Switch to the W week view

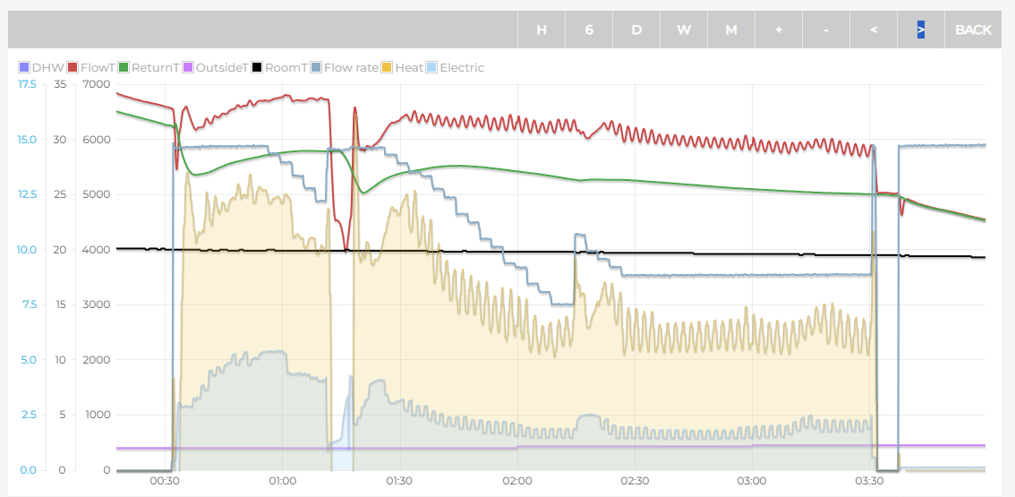684,30
